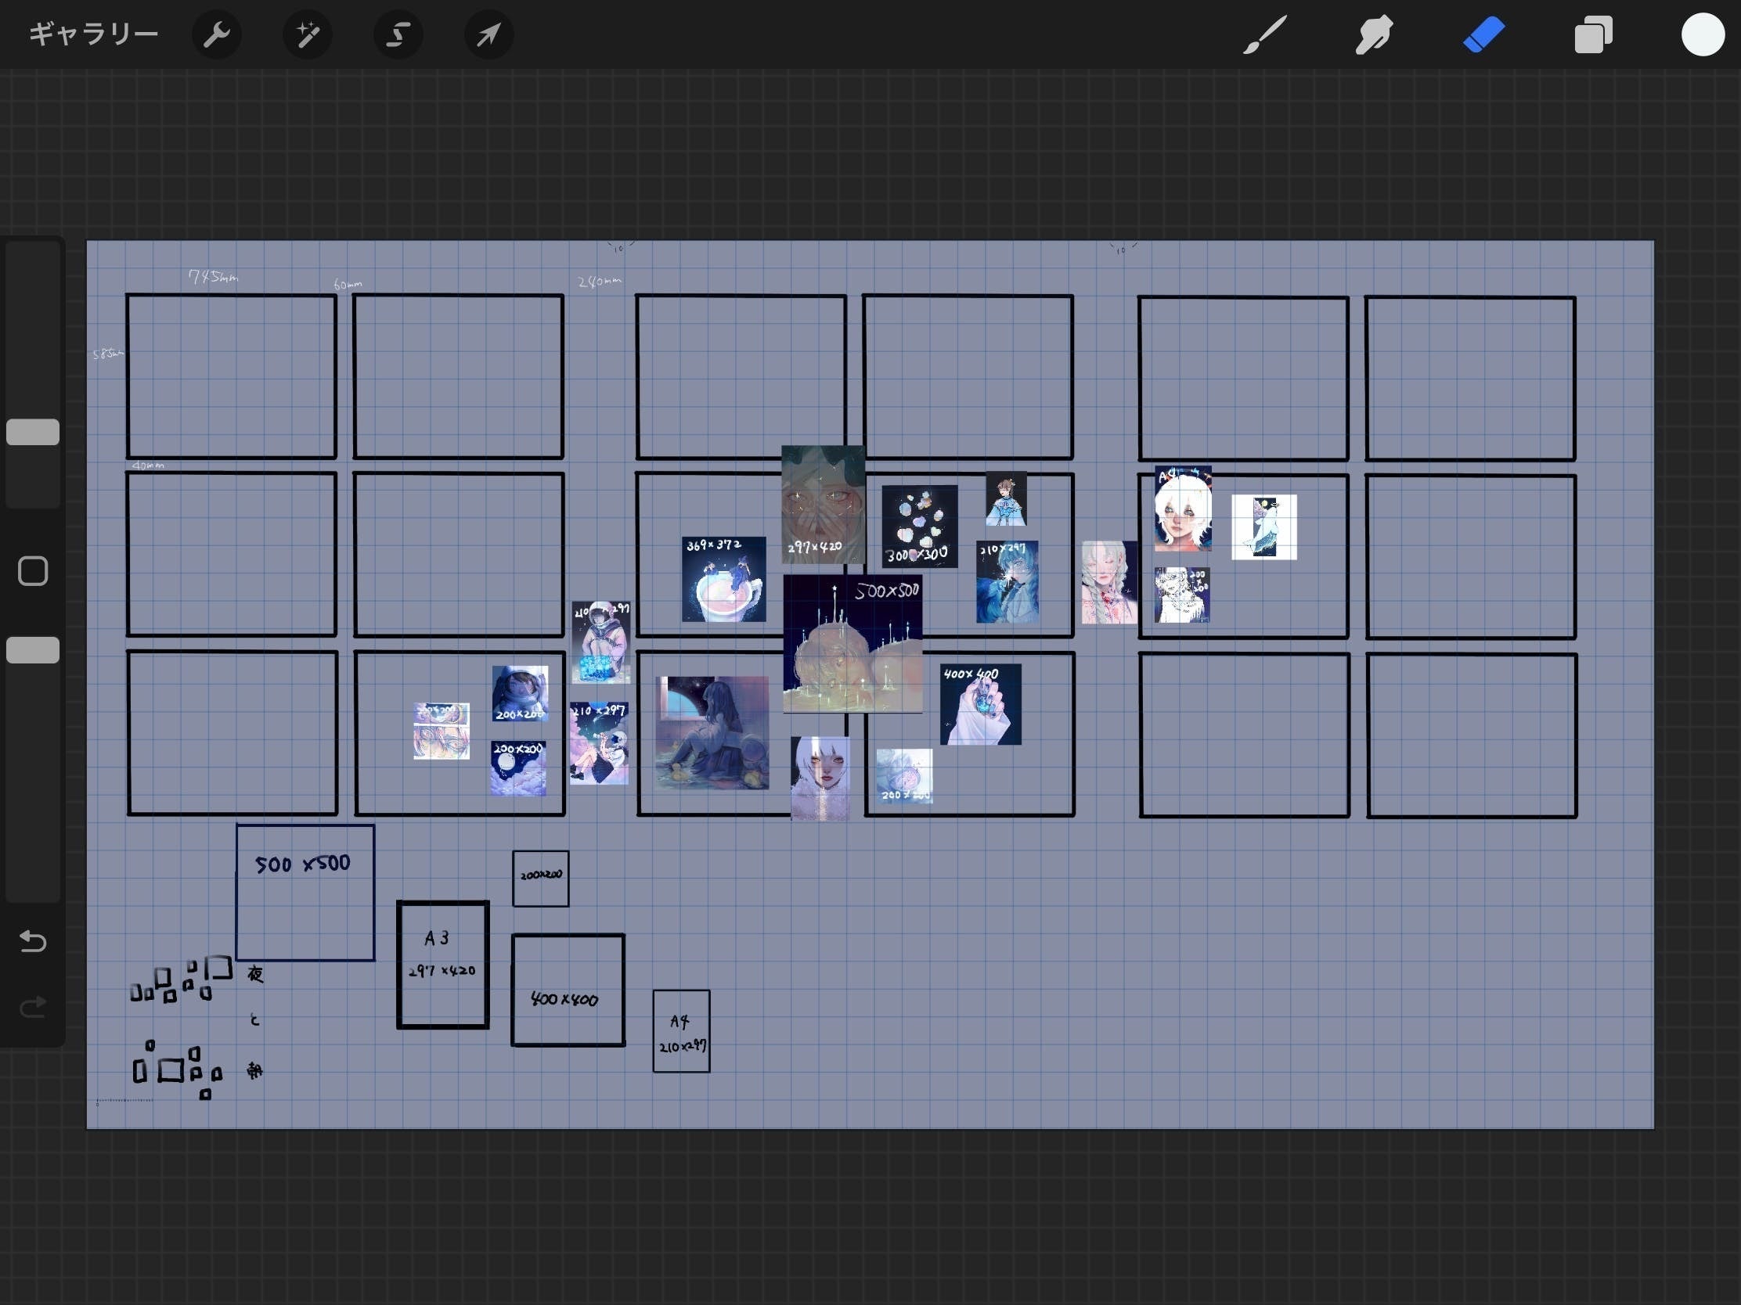The image size is (1741, 1305).
Task: Open the Actions wrench menu
Action: click(x=216, y=34)
